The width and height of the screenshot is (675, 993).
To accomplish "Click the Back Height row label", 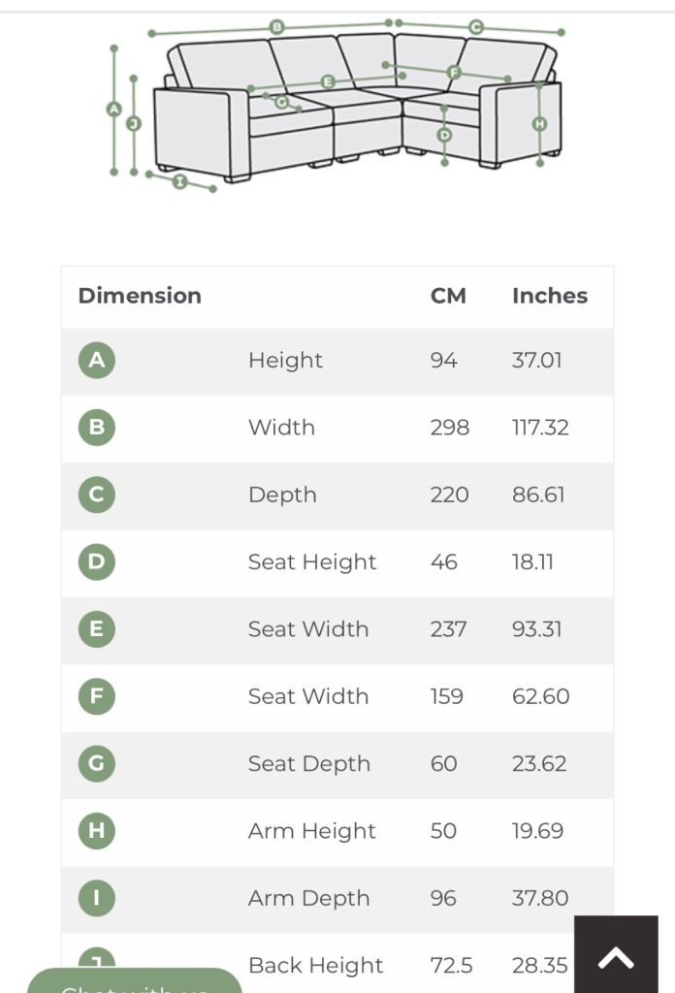I will [x=315, y=965].
